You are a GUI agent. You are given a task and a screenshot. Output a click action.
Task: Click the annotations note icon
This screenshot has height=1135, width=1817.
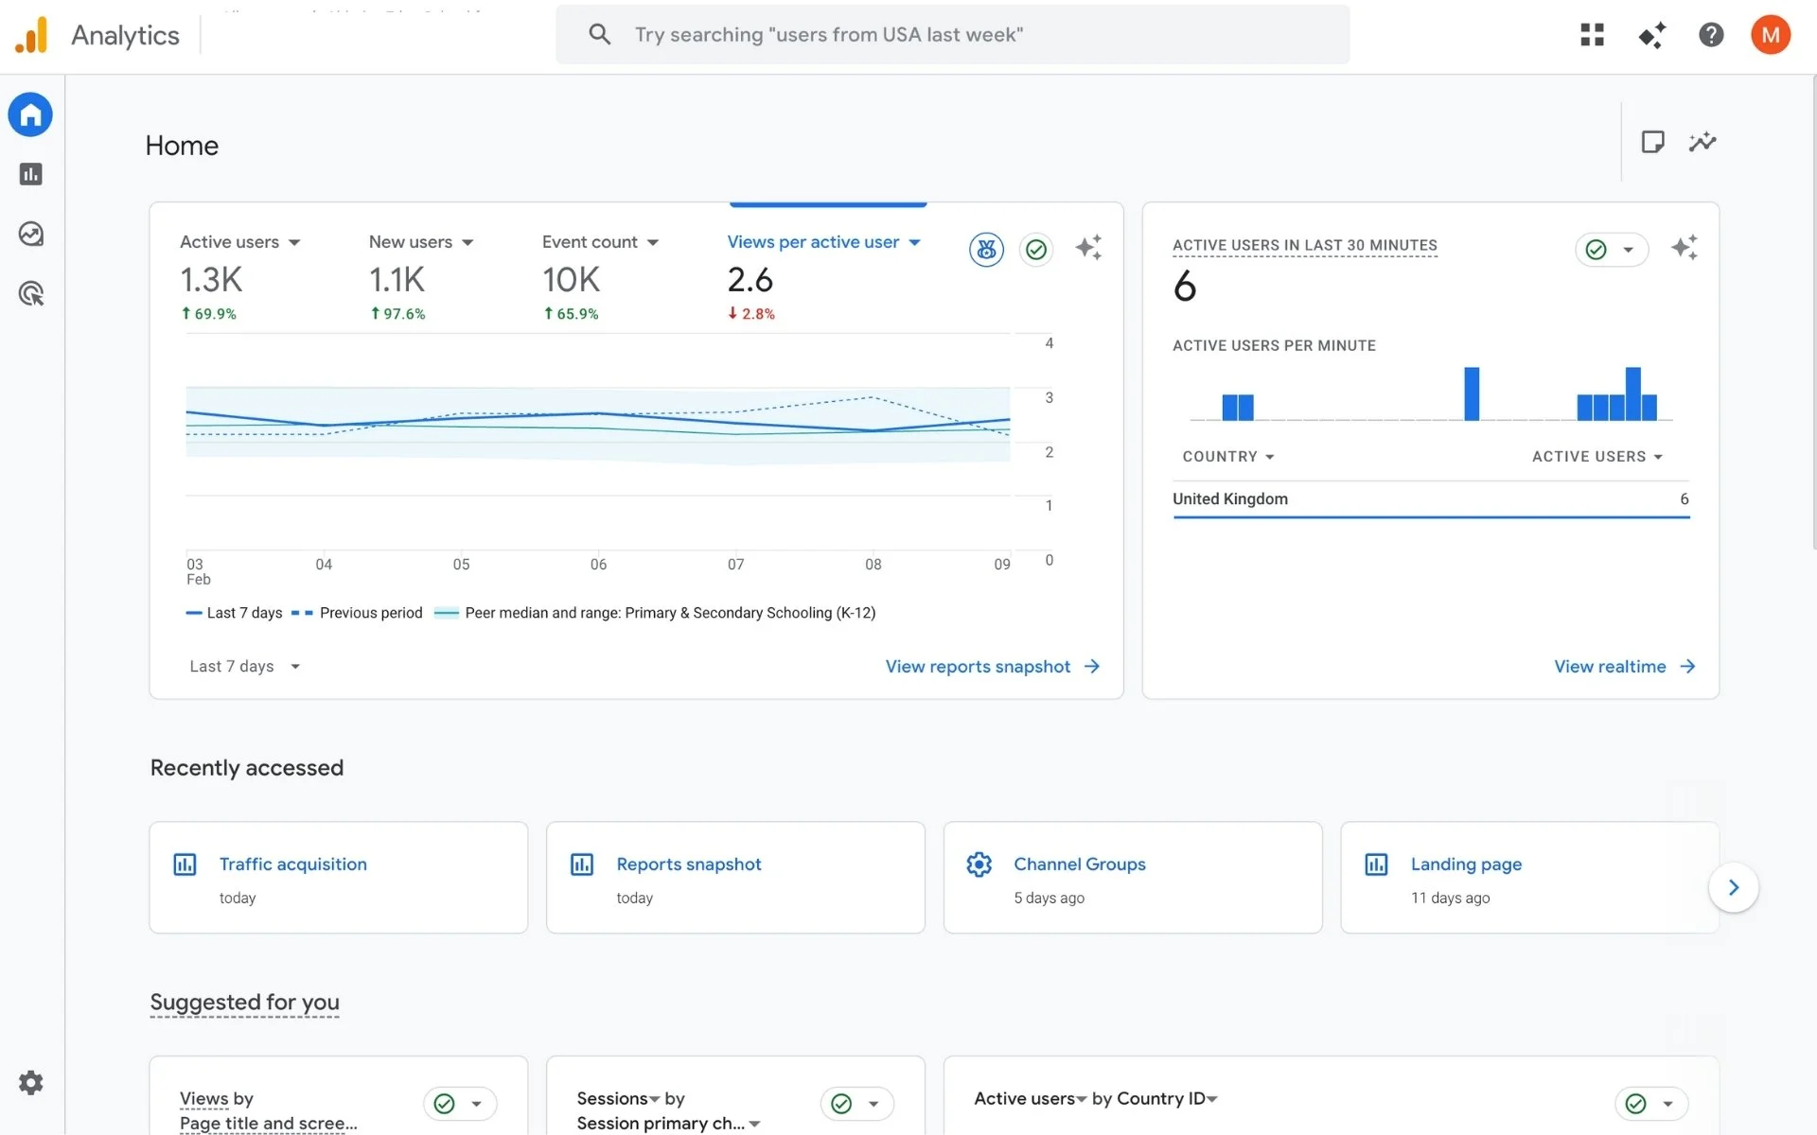point(1652,142)
